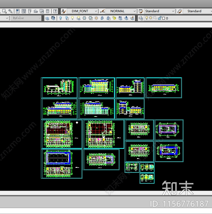Toggle layer 0 viewport freeze icon
Screen dimensions: 212x214
click(155, 18)
